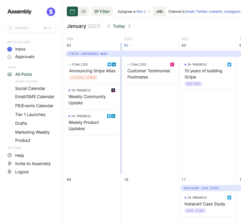Open Announcing Stripe Atlas post

click(92, 71)
